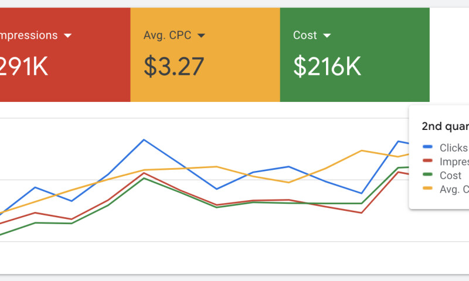Click the mid-chart peak of the red Impressions line
This screenshot has height=281, width=469.
click(144, 173)
